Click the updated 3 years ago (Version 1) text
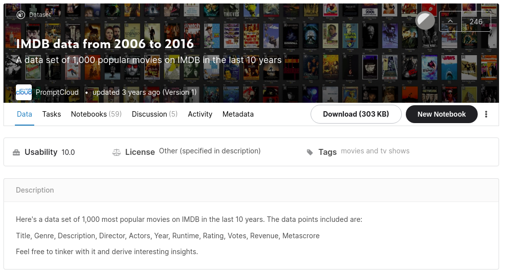This screenshot has width=507, height=274. (x=144, y=92)
